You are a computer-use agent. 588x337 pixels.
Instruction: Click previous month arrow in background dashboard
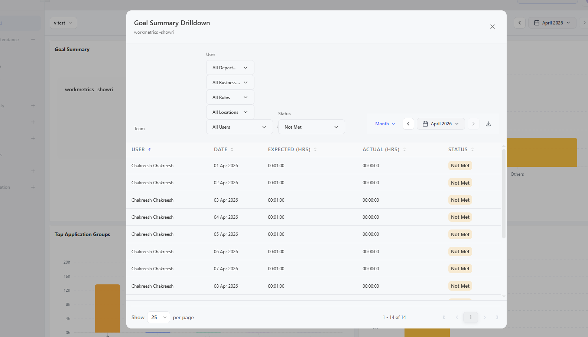click(x=520, y=23)
